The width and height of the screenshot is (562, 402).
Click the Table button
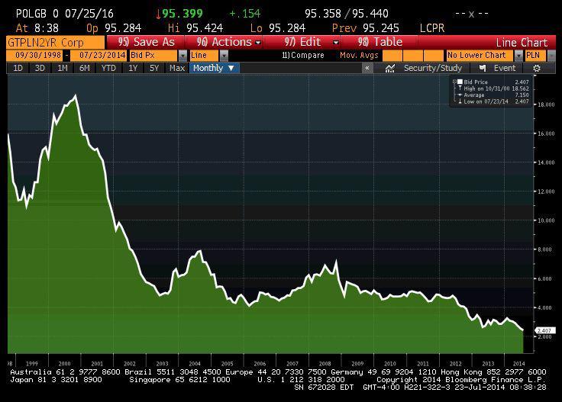380,42
